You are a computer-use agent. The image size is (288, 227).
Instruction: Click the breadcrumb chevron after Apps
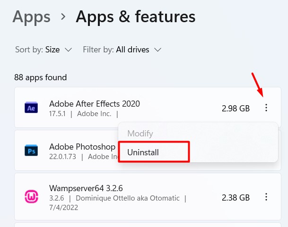point(63,17)
